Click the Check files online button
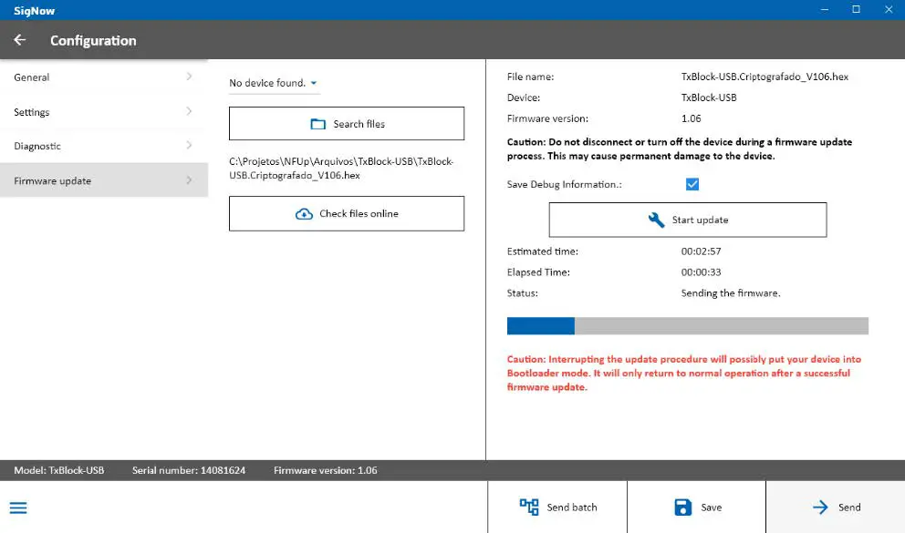 coord(347,214)
